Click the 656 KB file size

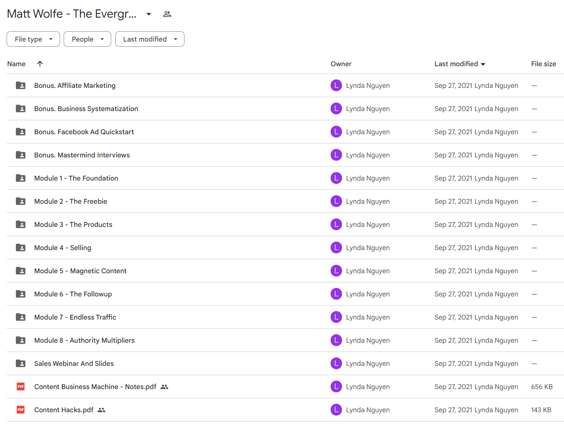pyautogui.click(x=542, y=386)
